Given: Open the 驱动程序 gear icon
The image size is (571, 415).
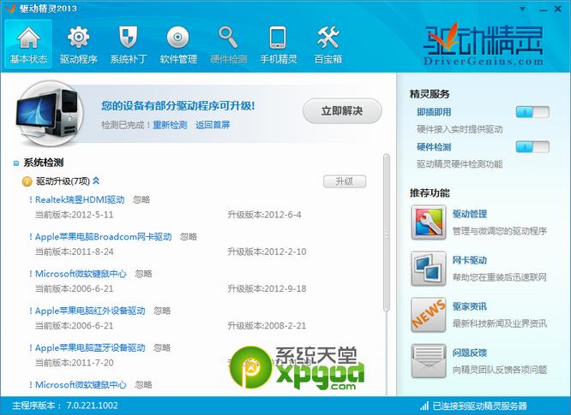Looking at the screenshot, I should tap(78, 39).
